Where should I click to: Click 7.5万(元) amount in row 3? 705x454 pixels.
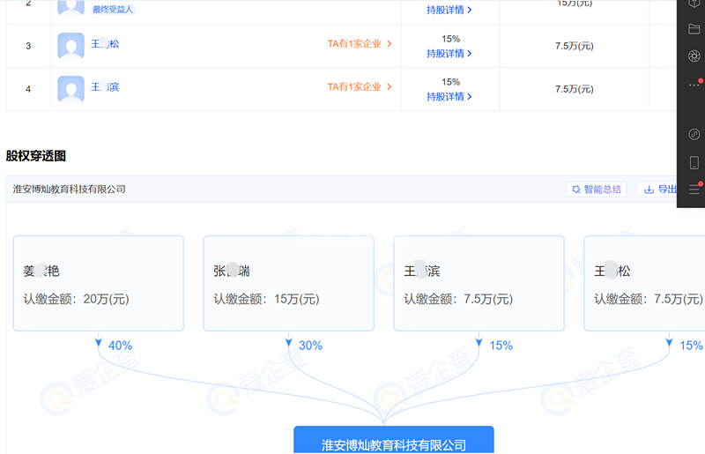click(575, 46)
